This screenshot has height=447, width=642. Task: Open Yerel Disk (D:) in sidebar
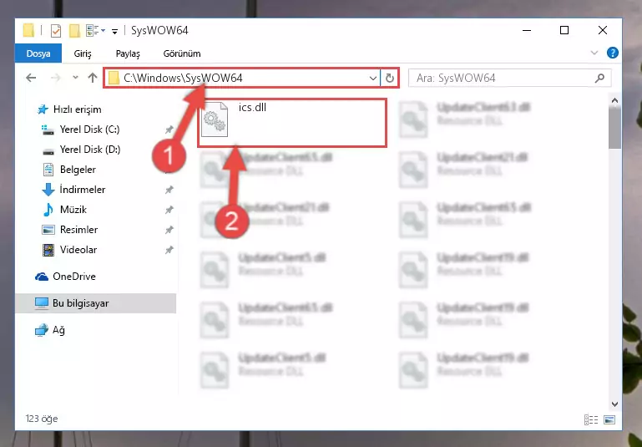click(x=89, y=150)
